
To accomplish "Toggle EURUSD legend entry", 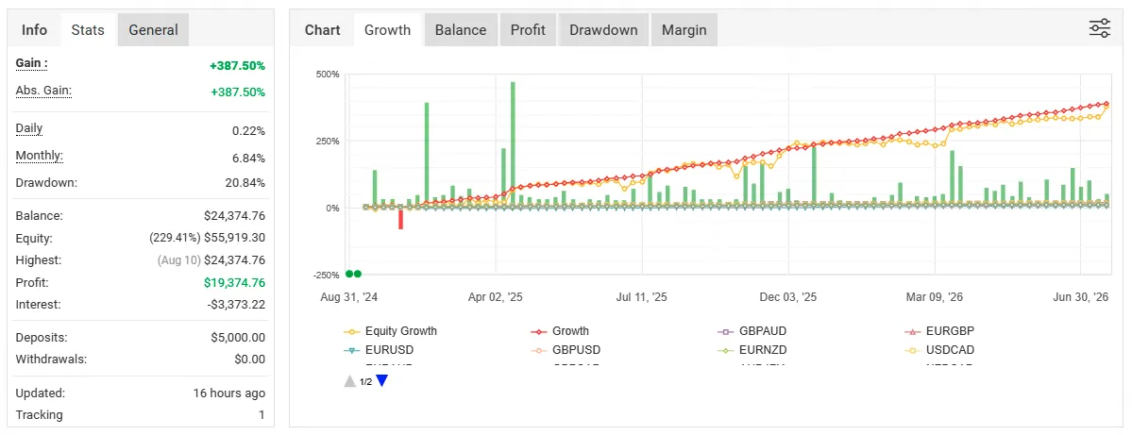I will click(379, 350).
